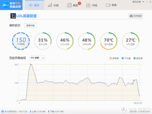The image size is (152, 114).
Task: Click the lower marker near chart end
Action: (132, 84)
